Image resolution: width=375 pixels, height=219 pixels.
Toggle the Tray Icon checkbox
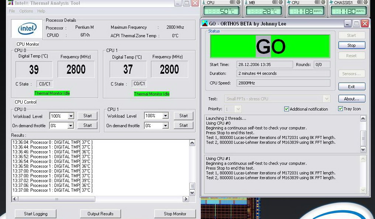pyautogui.click(x=340, y=109)
